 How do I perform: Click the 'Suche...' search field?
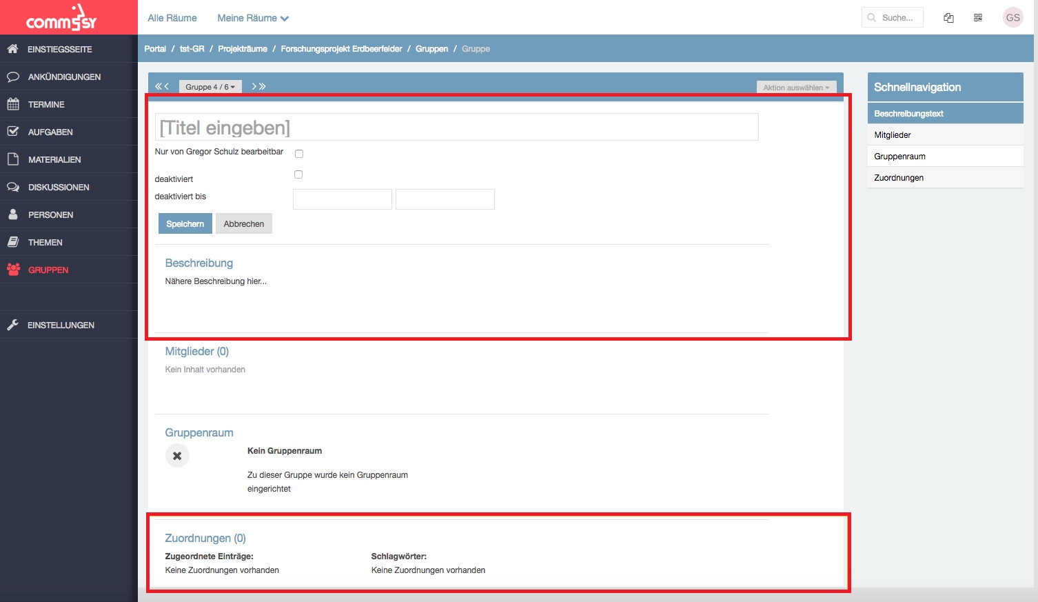click(893, 18)
